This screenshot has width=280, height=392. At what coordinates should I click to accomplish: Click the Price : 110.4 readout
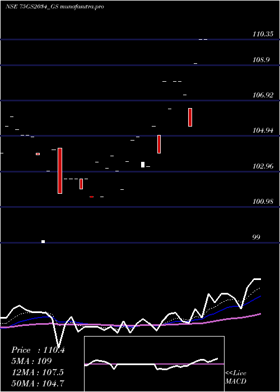tap(38, 350)
